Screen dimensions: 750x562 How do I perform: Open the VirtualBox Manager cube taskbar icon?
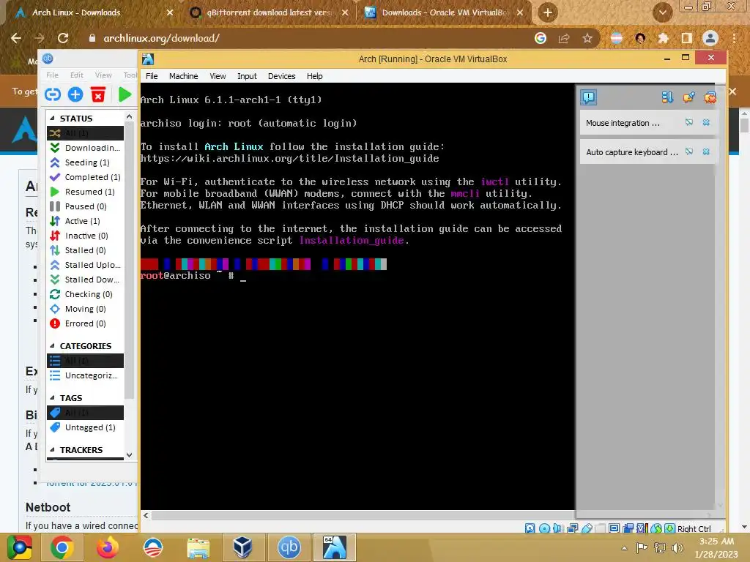coord(242,547)
